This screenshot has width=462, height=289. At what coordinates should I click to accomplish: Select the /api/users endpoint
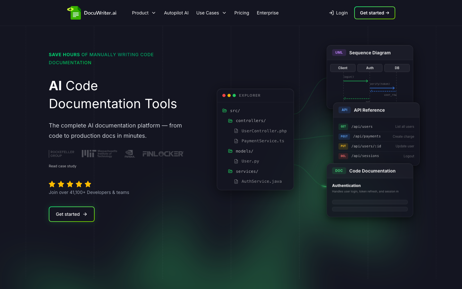(362, 127)
